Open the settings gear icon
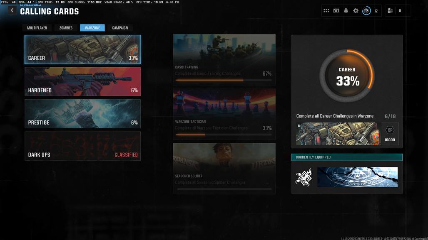 pos(356,11)
